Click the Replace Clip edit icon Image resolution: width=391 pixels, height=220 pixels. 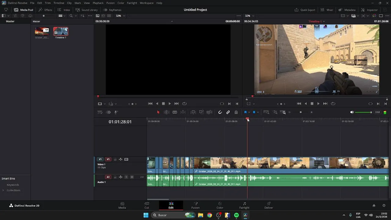click(x=210, y=112)
